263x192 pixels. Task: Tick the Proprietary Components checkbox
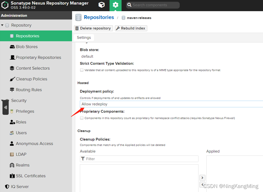[x=82, y=118]
